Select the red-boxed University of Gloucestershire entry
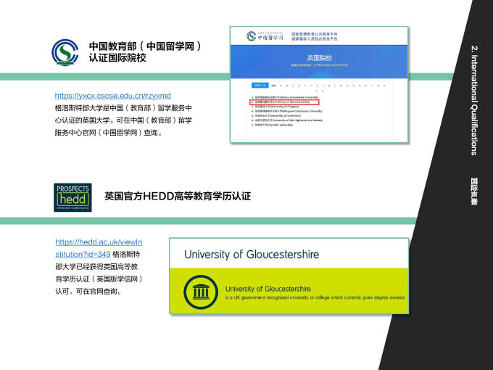Viewport: 493px width, 370px height. click(x=283, y=102)
